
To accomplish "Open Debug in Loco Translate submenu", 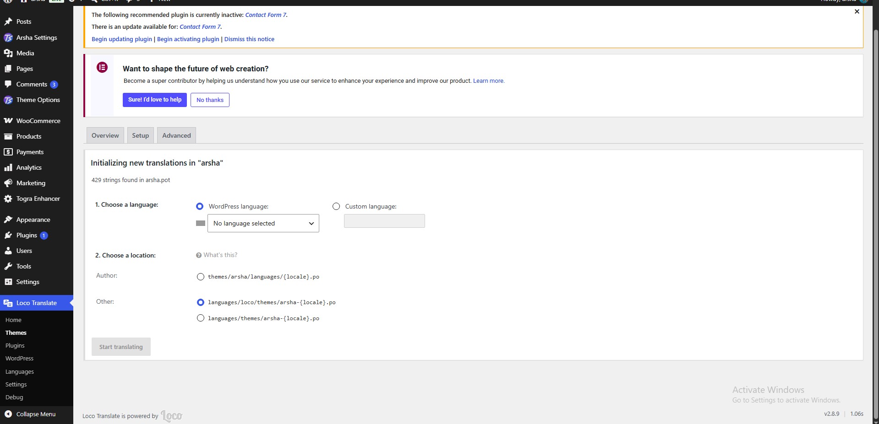I will (x=14, y=397).
